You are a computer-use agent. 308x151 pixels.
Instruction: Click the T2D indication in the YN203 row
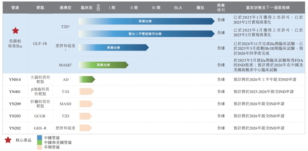click(66, 116)
